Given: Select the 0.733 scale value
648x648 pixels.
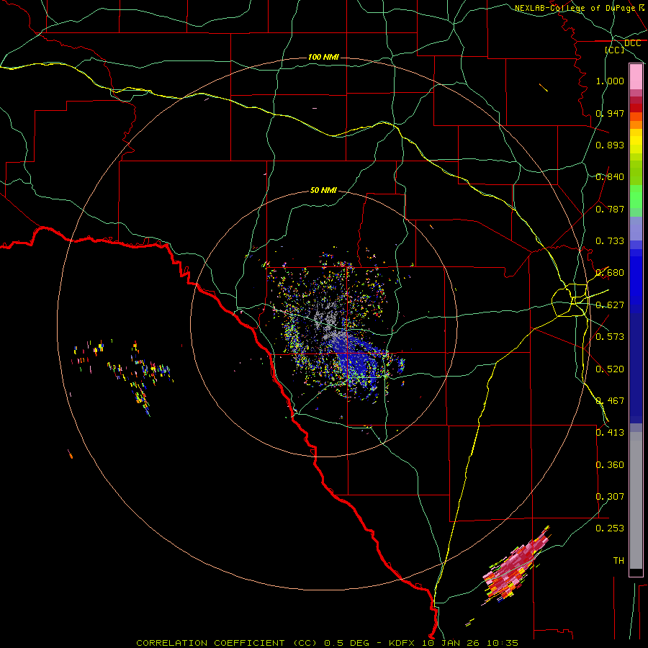Looking at the screenshot, I should [610, 241].
